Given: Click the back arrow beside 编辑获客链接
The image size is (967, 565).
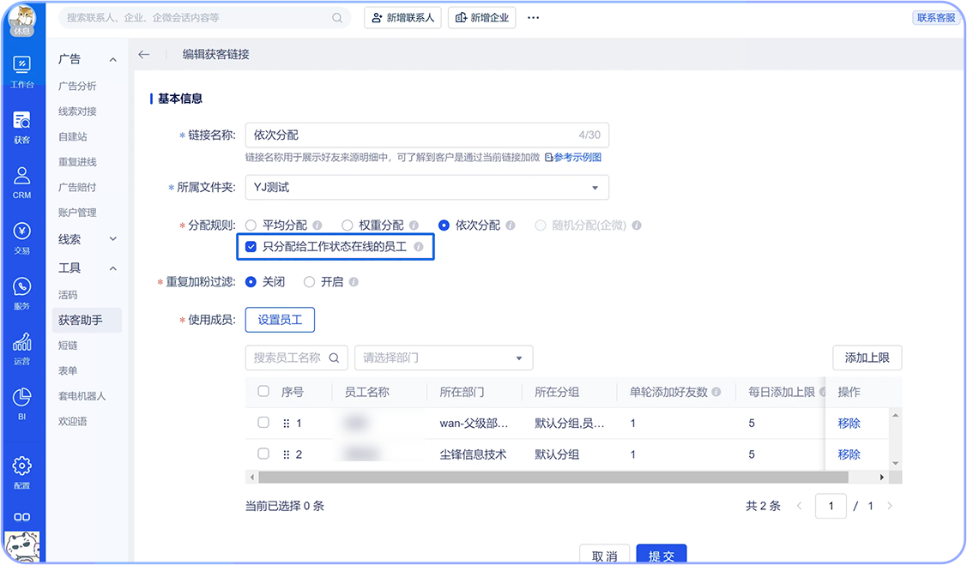Looking at the screenshot, I should pos(143,54).
